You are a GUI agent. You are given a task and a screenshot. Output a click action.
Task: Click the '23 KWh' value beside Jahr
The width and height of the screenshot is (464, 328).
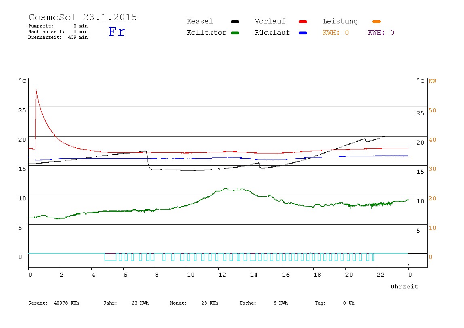point(140,303)
